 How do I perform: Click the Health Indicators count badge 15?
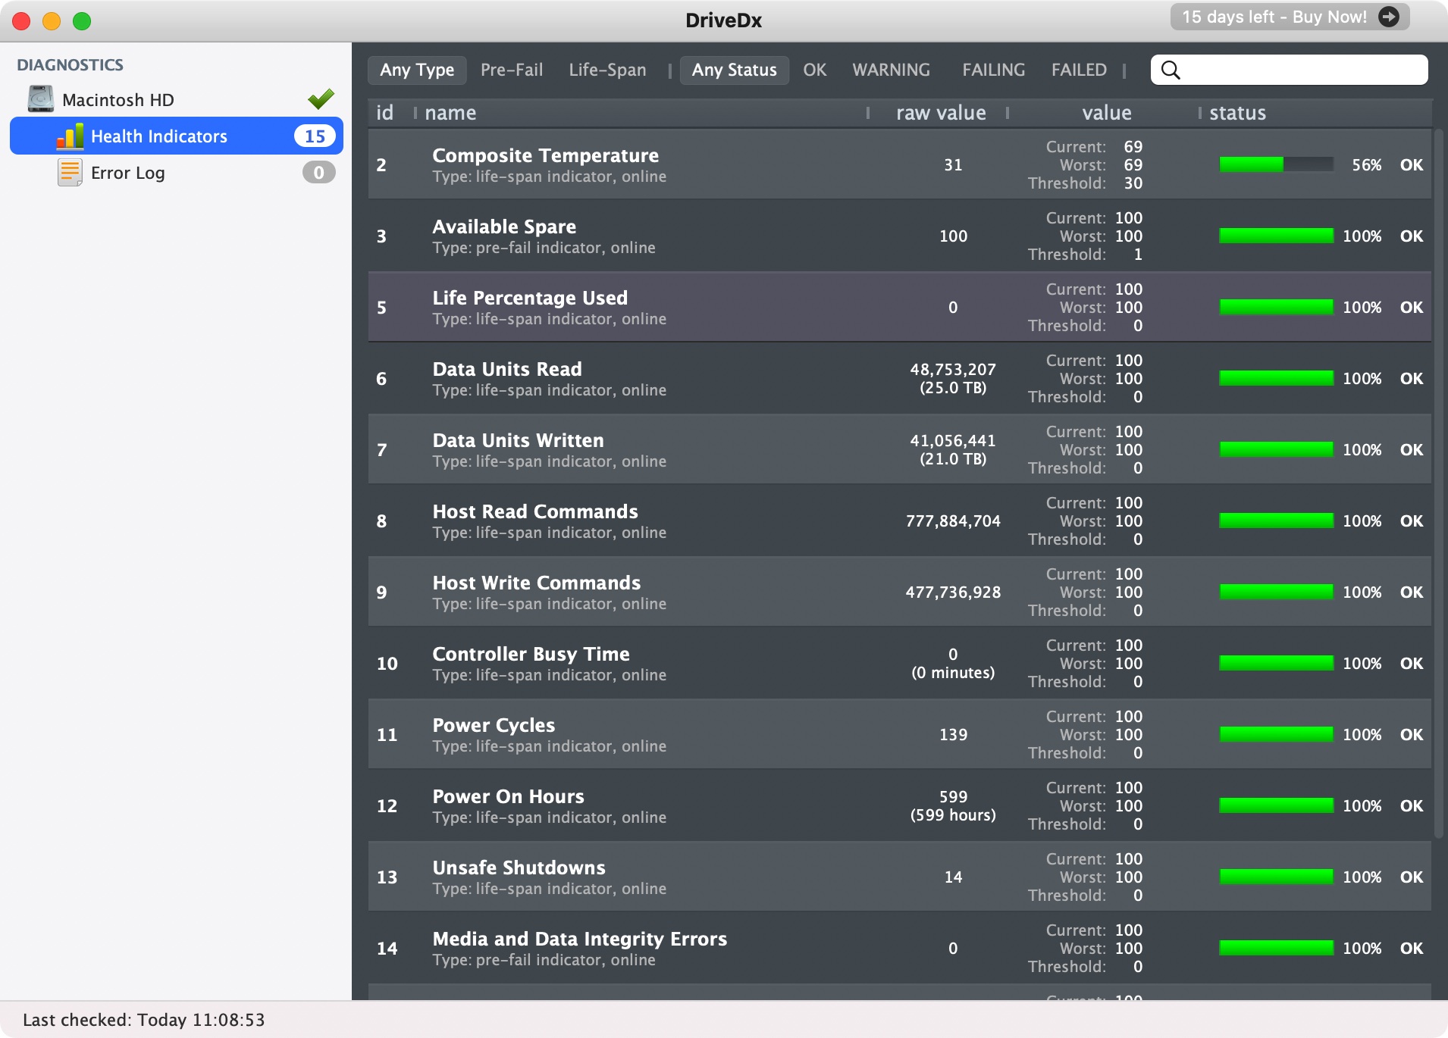315,136
